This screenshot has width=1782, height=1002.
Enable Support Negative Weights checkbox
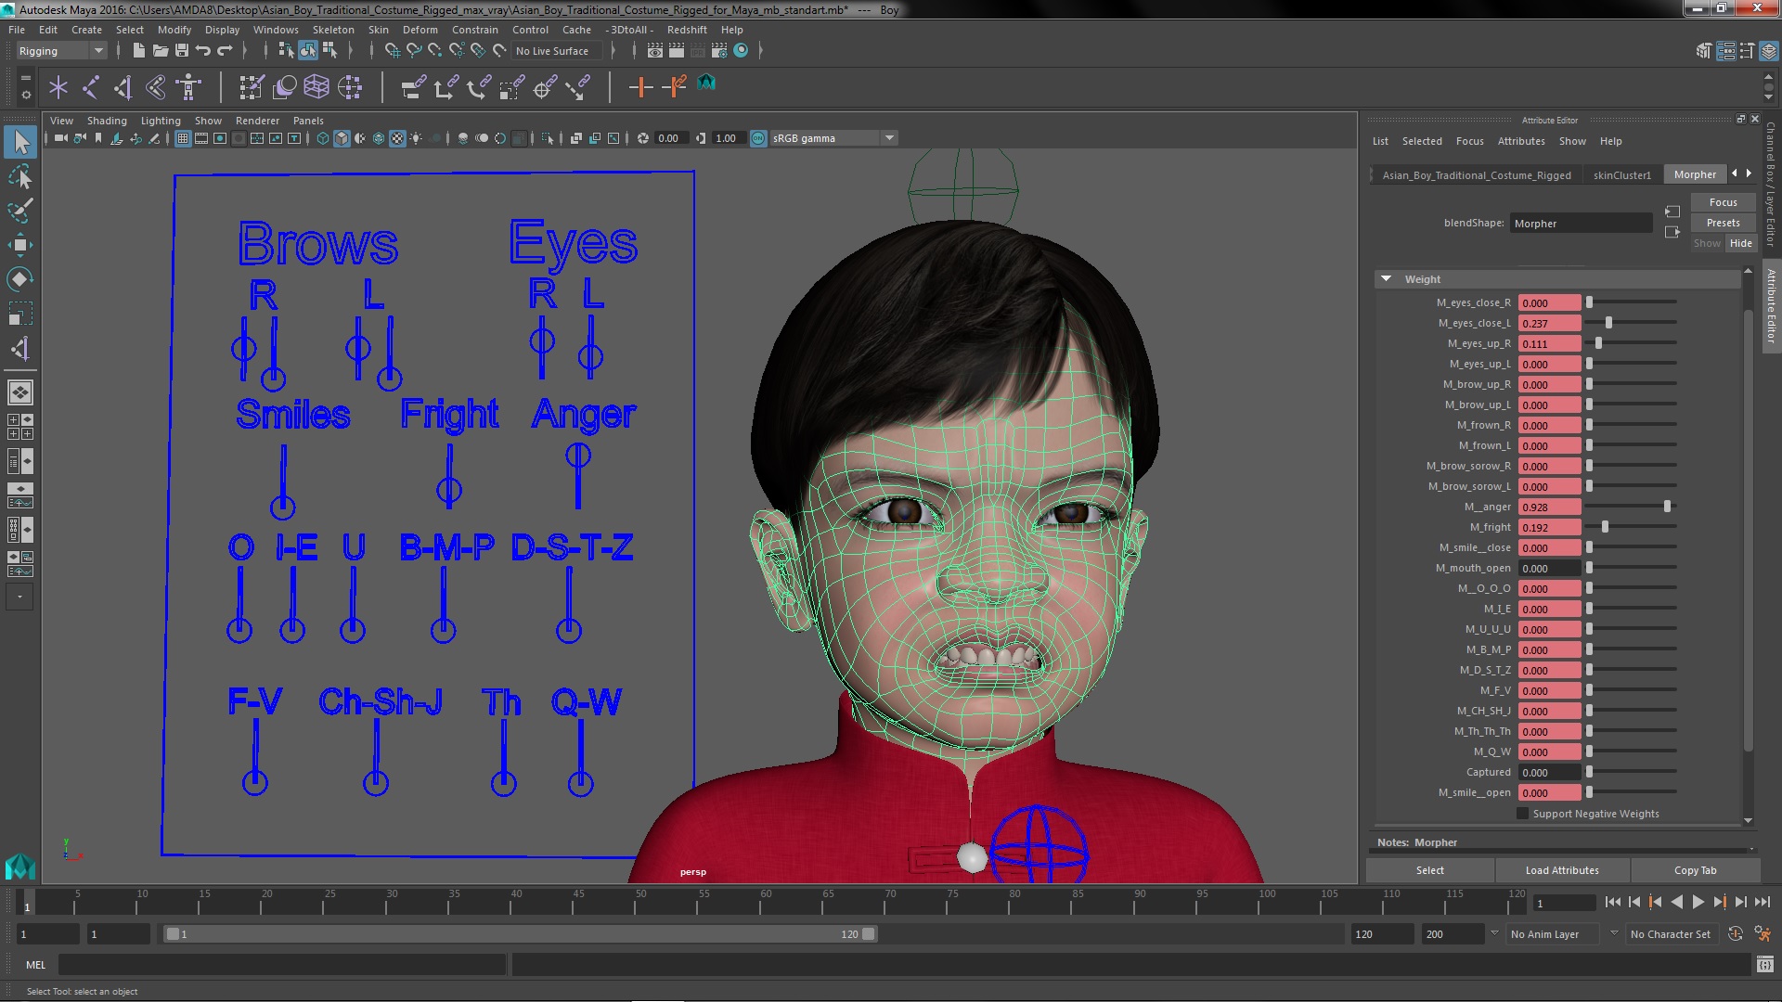click(1522, 814)
